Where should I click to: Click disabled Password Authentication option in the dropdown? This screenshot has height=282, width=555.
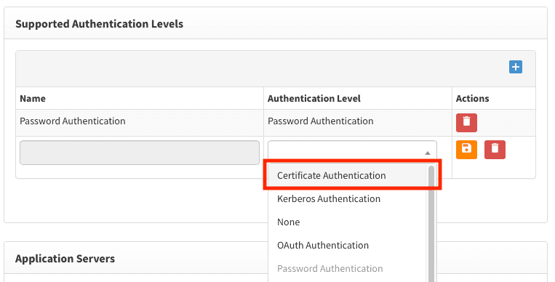click(347, 269)
